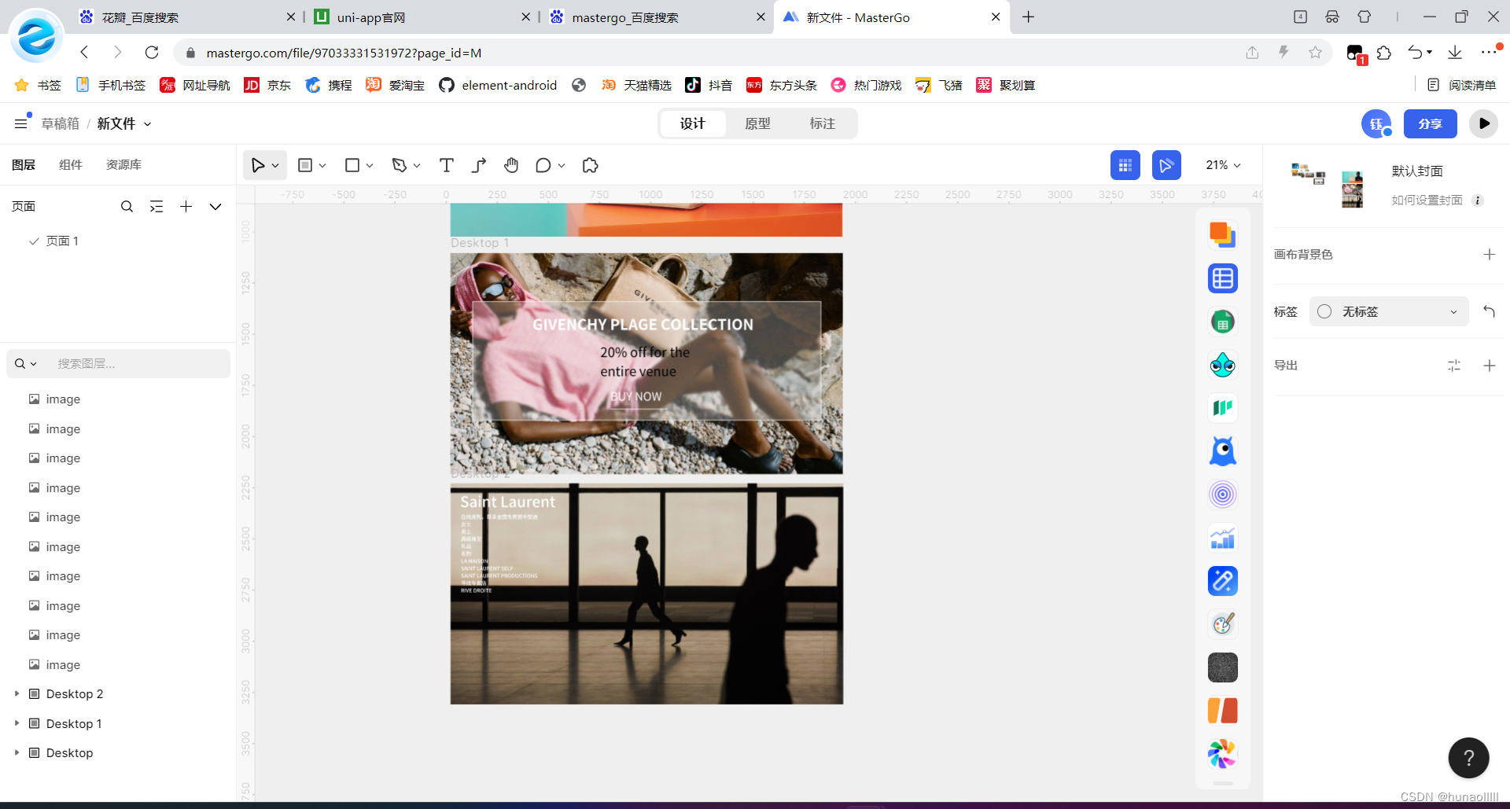Search pages with magnifier icon
1510x809 pixels.
coord(127,207)
